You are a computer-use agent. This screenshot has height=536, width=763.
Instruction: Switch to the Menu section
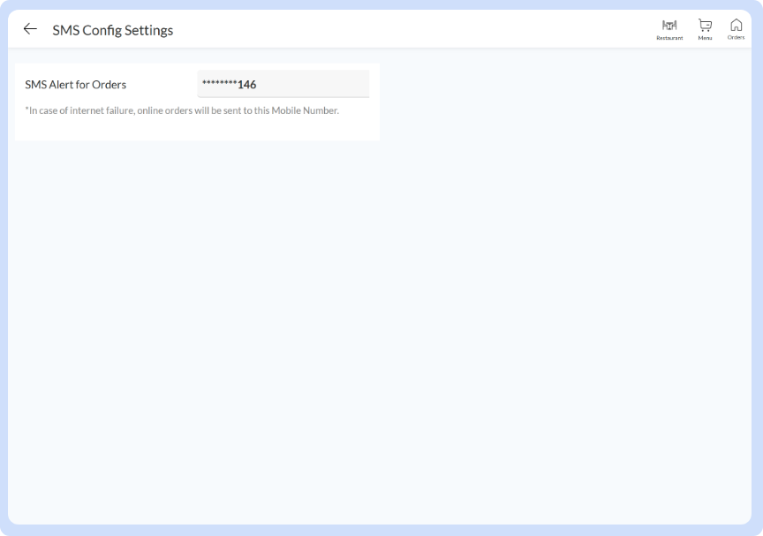pos(705,29)
